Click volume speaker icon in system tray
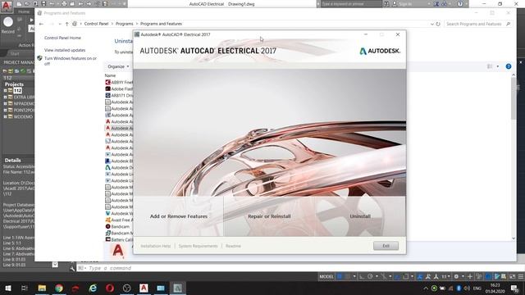This screenshot has height=295, width=525. click(467, 288)
